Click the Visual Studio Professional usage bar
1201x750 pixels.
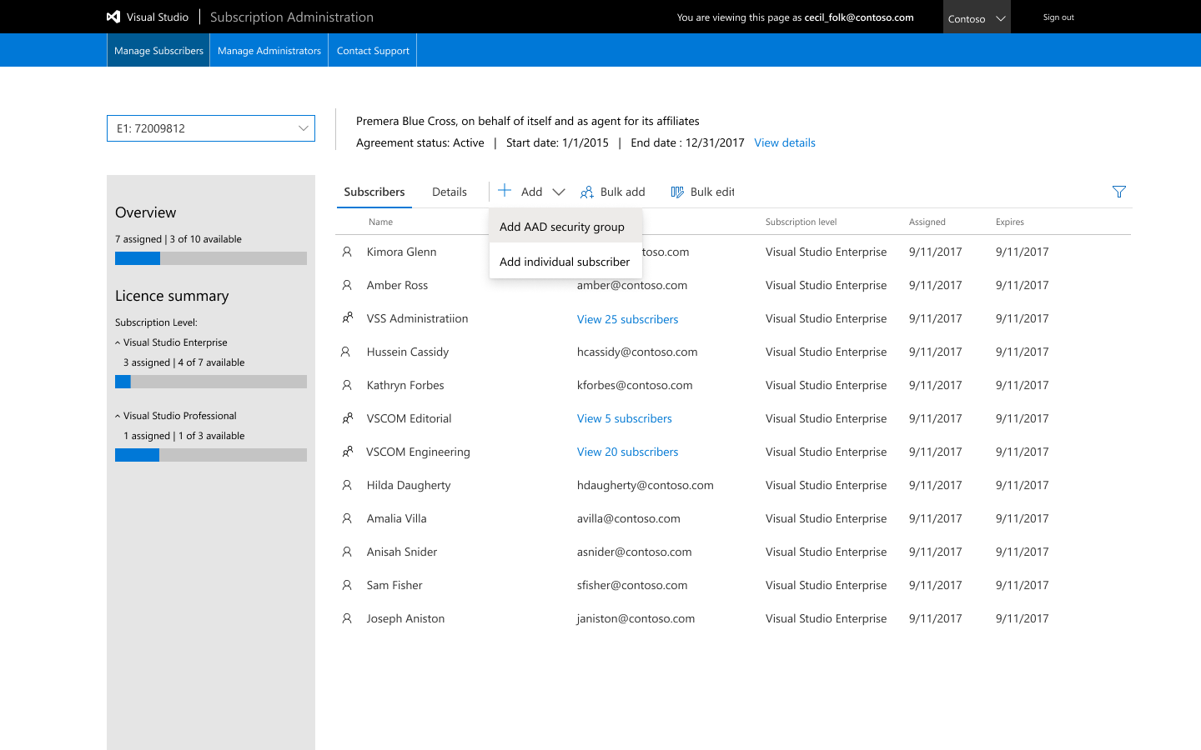tap(211, 455)
